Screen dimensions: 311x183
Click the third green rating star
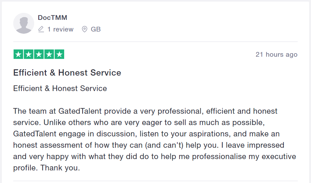pos(39,54)
